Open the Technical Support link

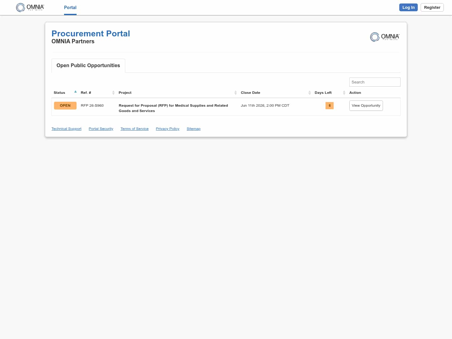click(66, 129)
